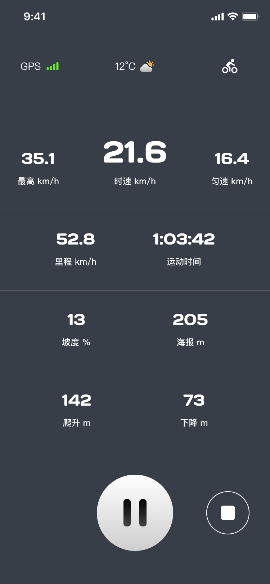Tap the GPS signal strength bars
This screenshot has height=584, width=270.
(x=53, y=67)
